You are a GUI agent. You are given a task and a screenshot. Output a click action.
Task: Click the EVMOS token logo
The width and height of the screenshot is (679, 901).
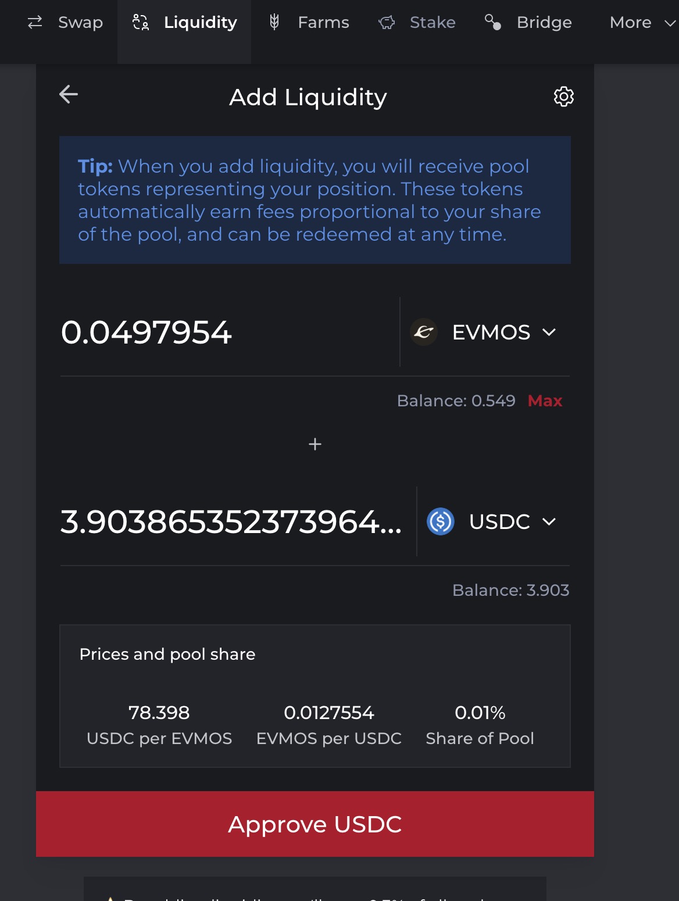[424, 332]
